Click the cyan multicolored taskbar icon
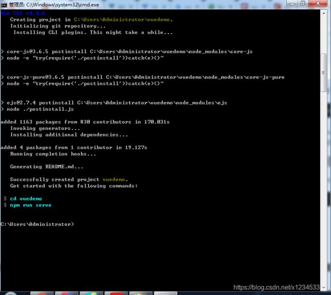331x295 pixels. (92, 293)
